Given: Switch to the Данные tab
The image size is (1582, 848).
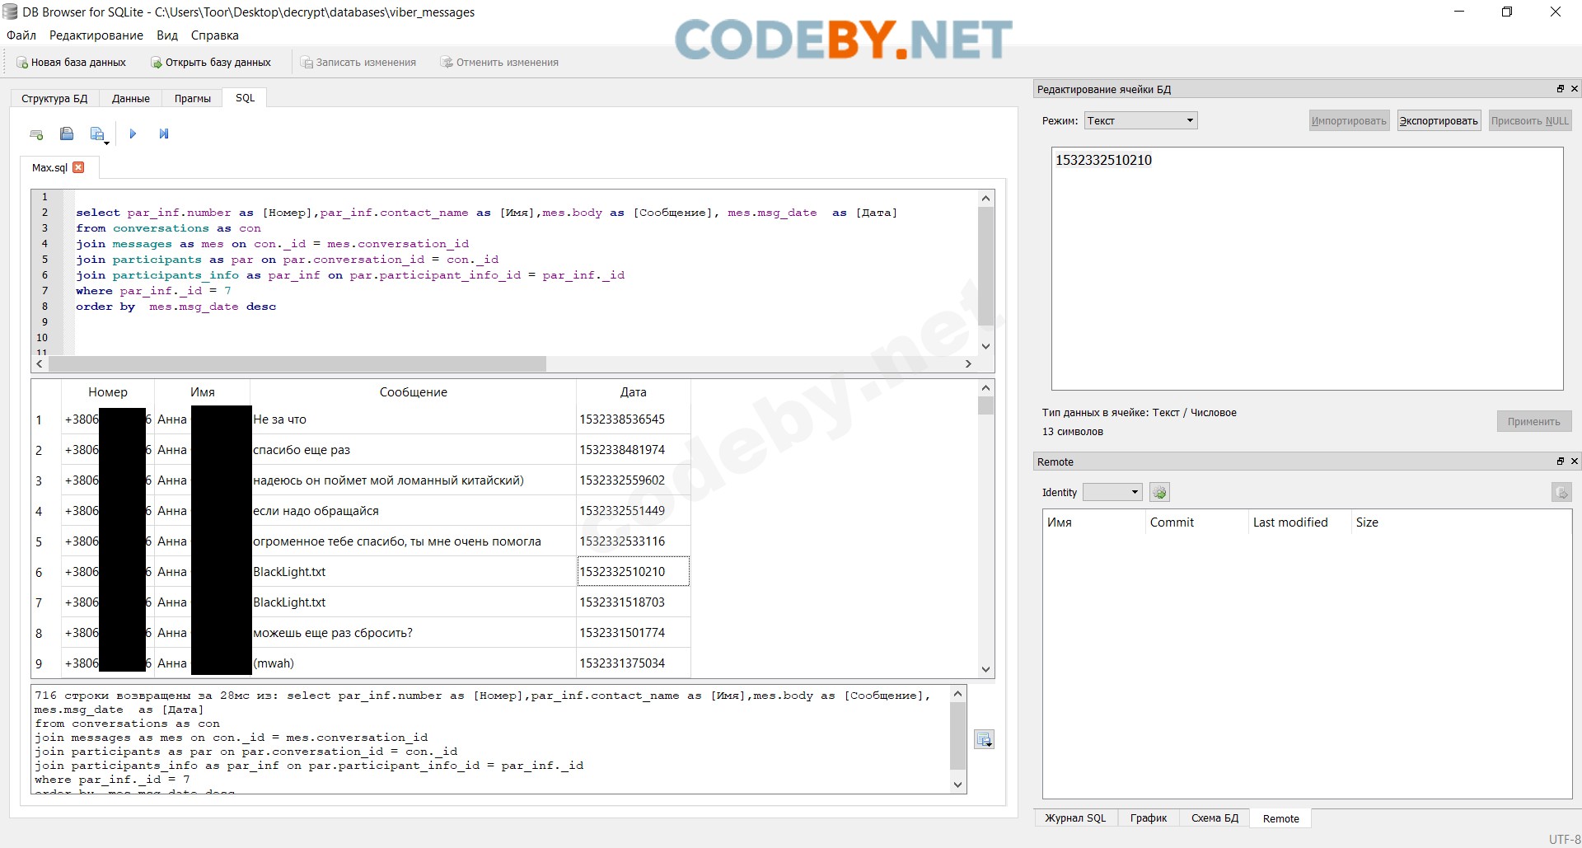Looking at the screenshot, I should pos(131,99).
